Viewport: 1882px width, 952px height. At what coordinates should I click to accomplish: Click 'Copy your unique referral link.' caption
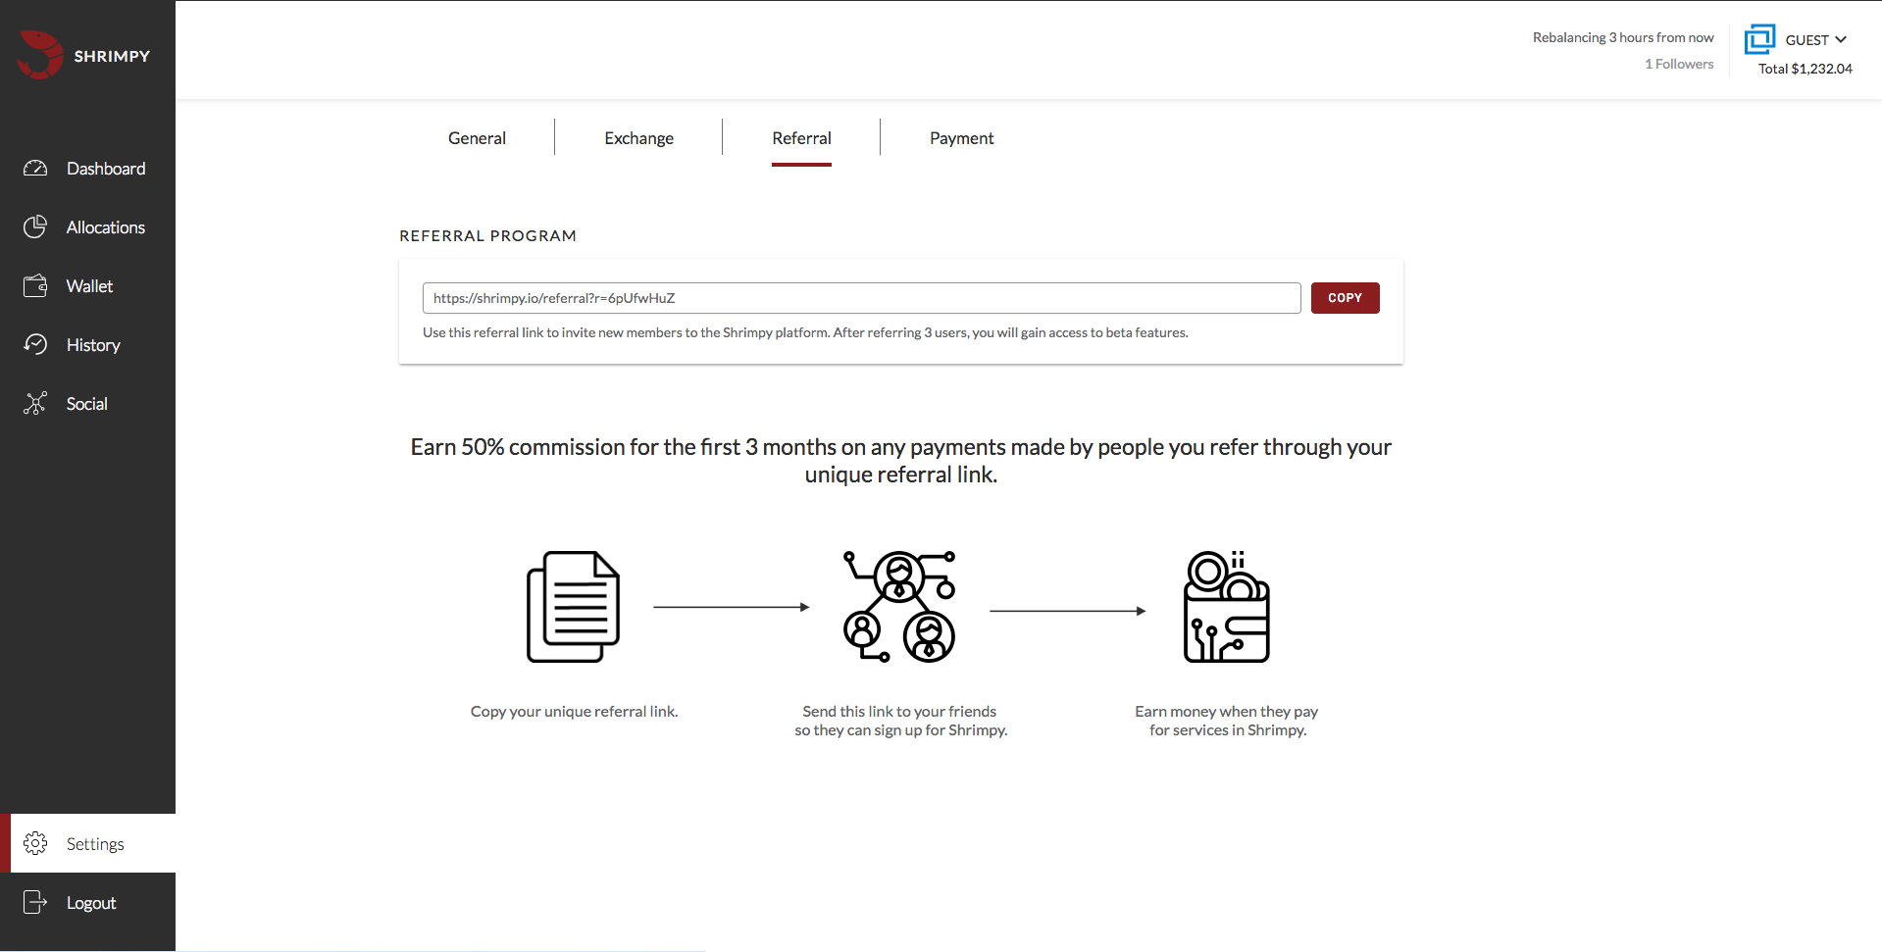point(574,712)
